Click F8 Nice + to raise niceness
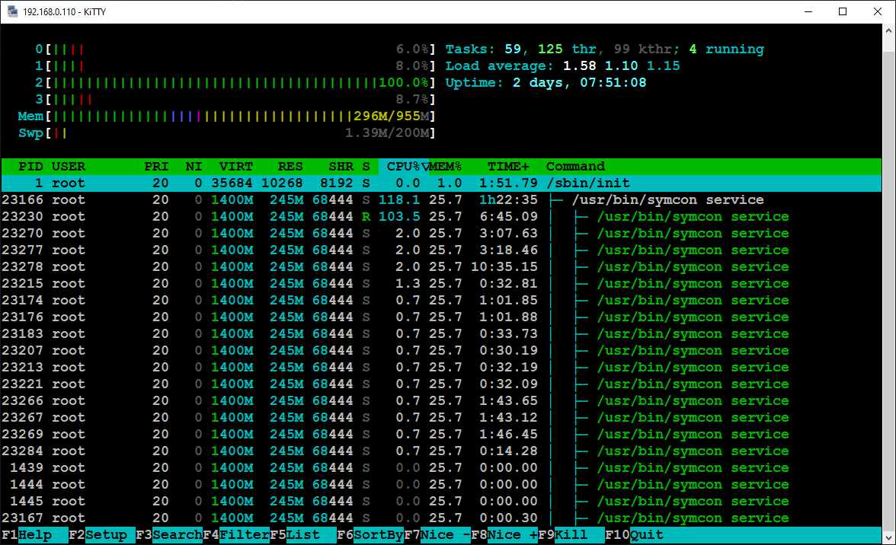Screen dimensions: 896x545 tap(504, 535)
